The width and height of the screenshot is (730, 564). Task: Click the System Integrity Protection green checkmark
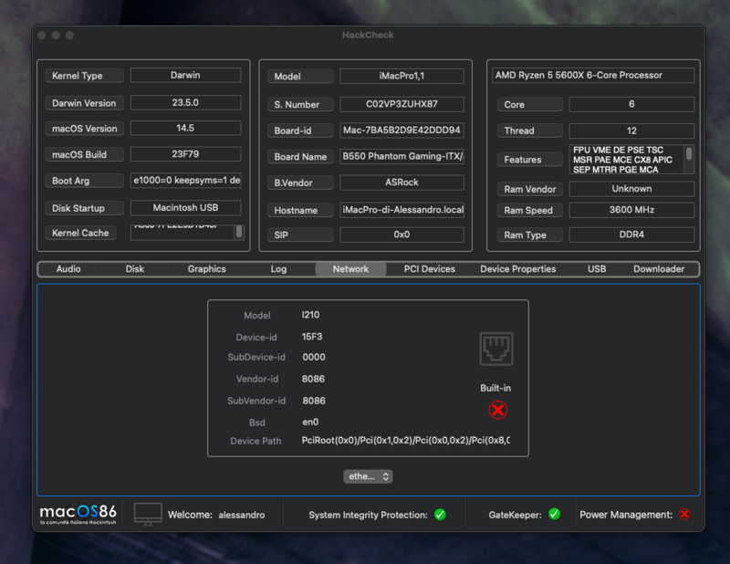coord(440,515)
